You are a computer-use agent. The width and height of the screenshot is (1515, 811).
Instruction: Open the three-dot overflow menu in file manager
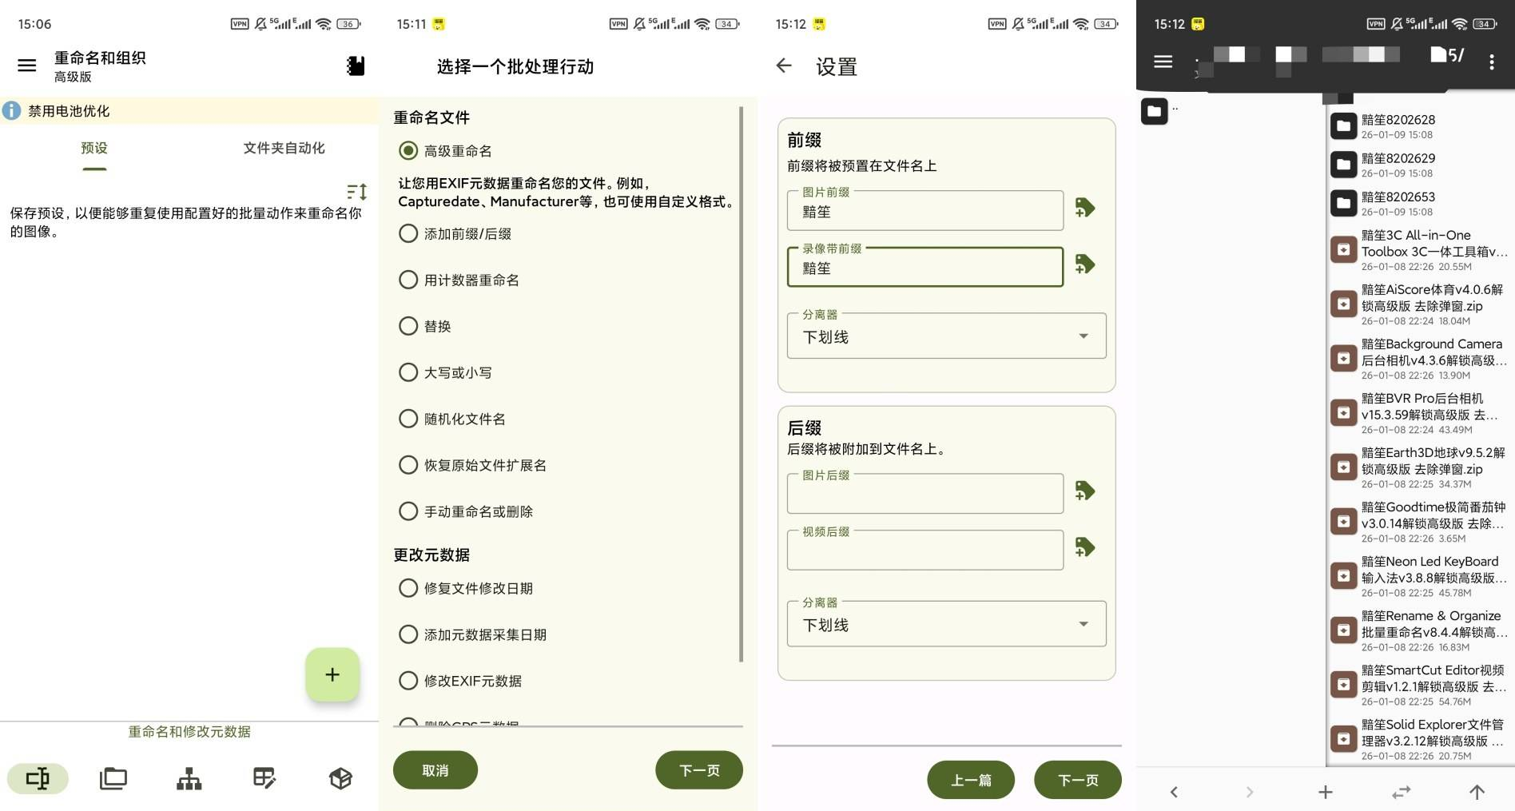click(x=1492, y=62)
